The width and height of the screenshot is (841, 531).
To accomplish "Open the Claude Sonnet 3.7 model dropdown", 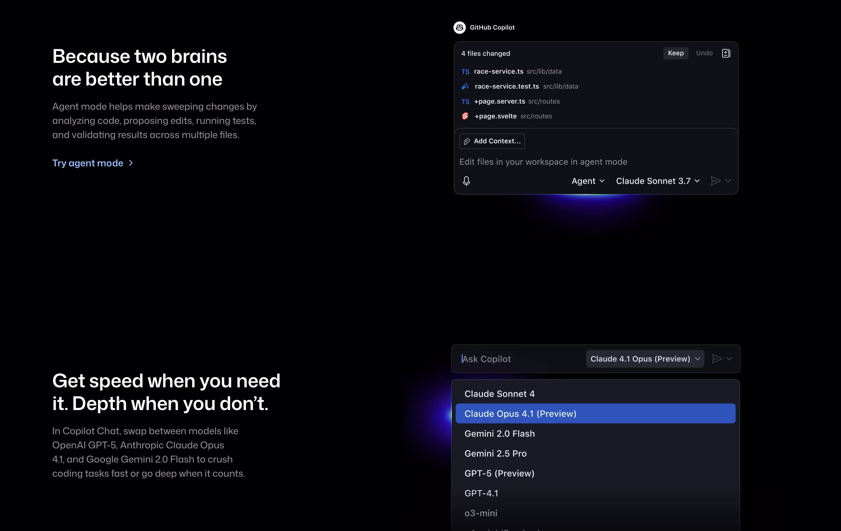I will (658, 181).
